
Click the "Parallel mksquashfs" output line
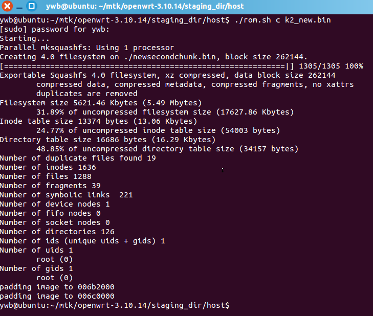coord(87,48)
